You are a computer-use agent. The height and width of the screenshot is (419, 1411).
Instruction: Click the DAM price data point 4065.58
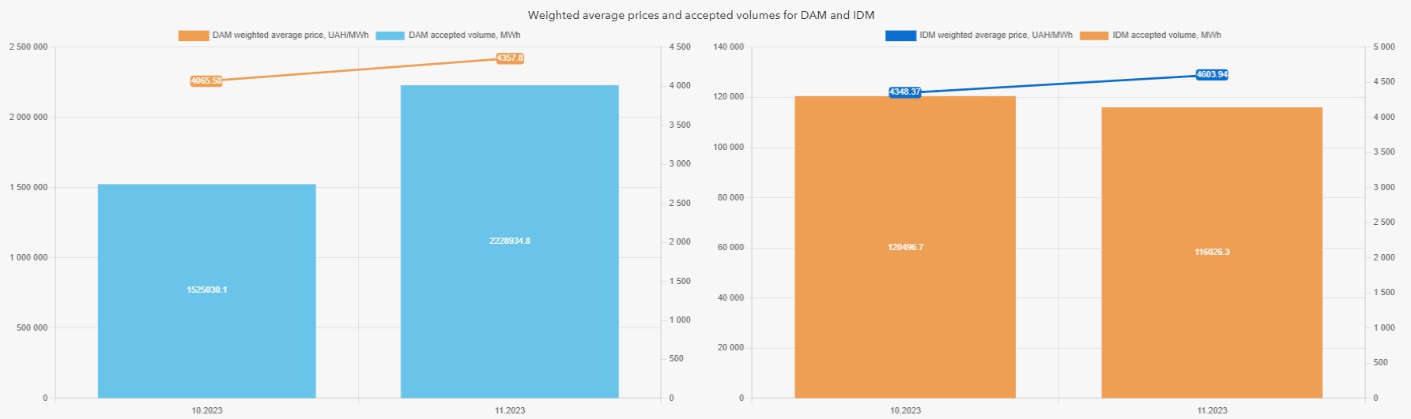point(206,80)
